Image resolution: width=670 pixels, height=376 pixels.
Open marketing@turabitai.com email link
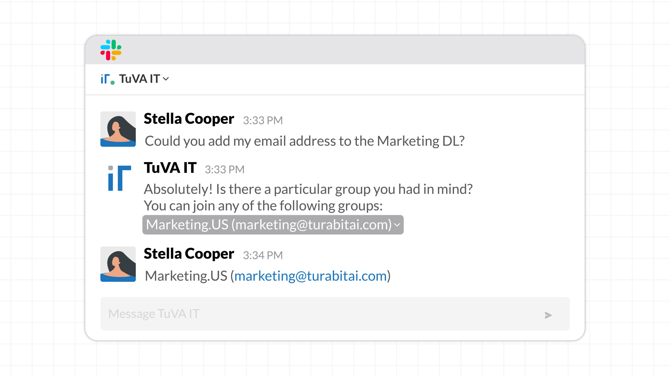tap(310, 276)
